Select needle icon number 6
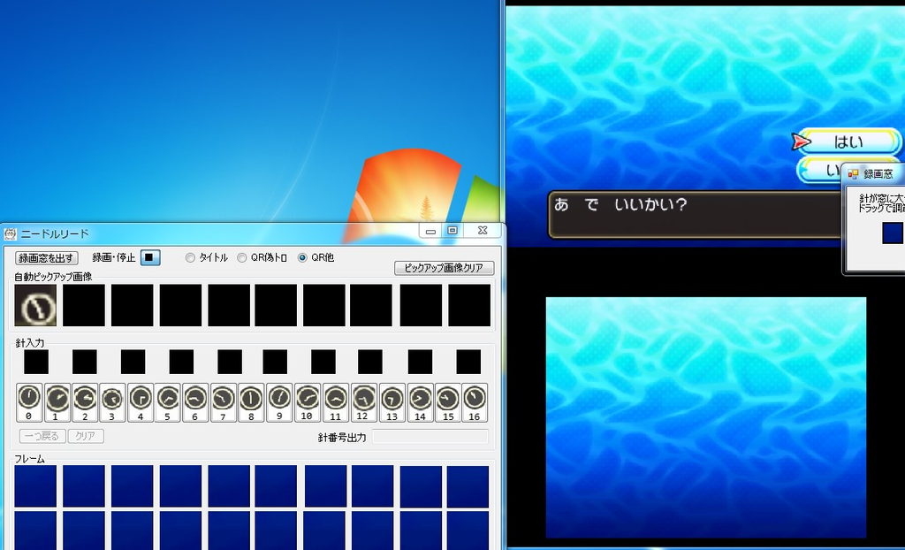 click(195, 402)
